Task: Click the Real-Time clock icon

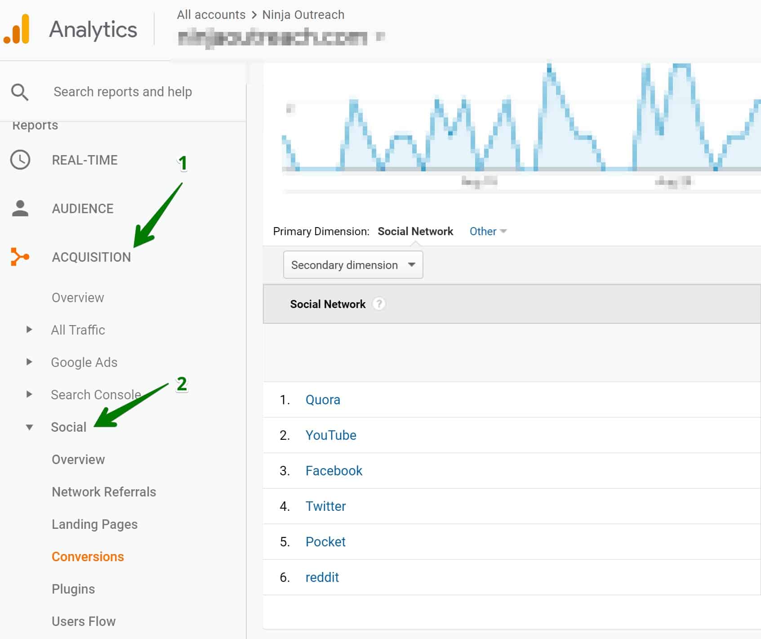Action: click(x=20, y=160)
